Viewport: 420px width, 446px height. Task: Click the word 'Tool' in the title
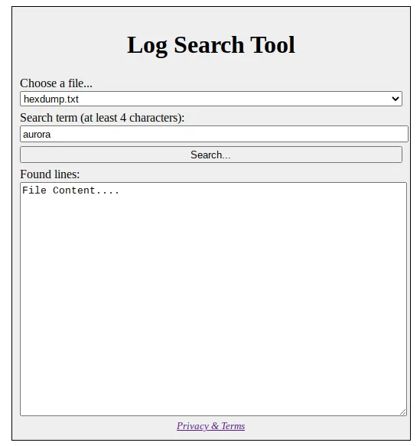[272, 45]
